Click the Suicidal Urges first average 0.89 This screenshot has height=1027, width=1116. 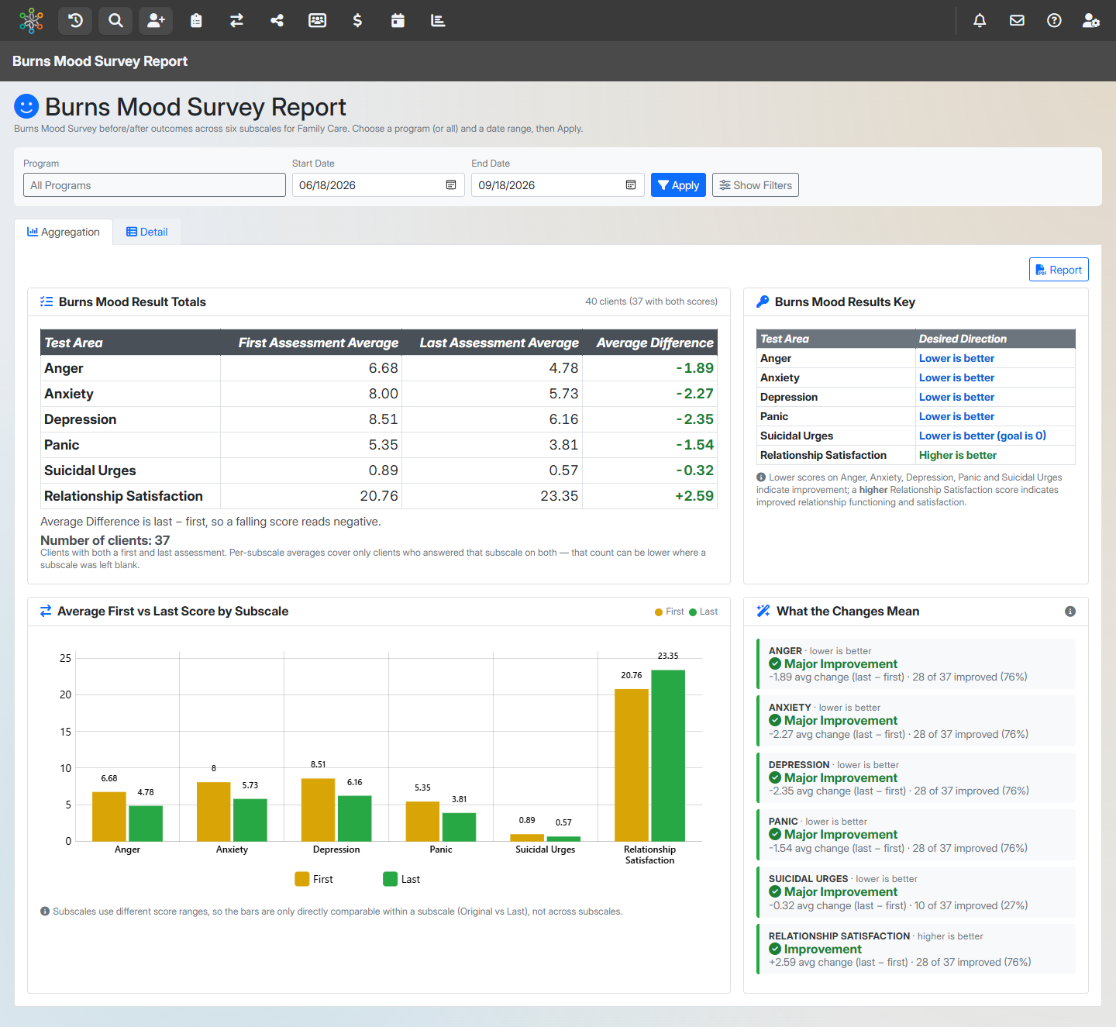point(384,470)
